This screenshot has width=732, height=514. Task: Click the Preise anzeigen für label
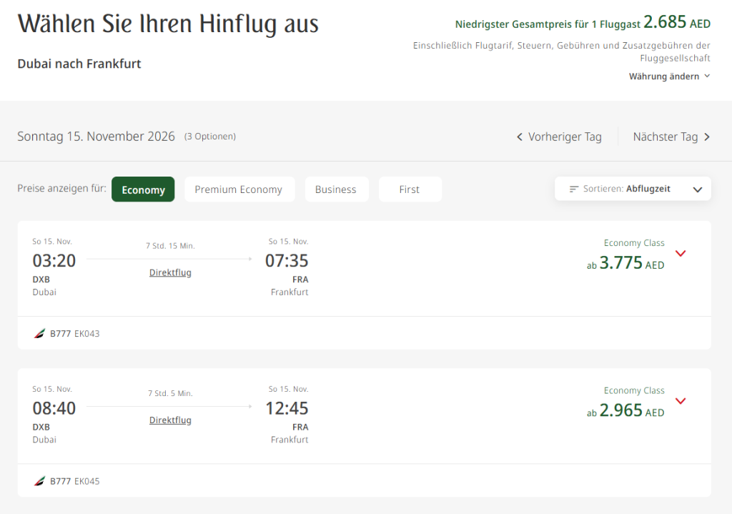click(61, 188)
